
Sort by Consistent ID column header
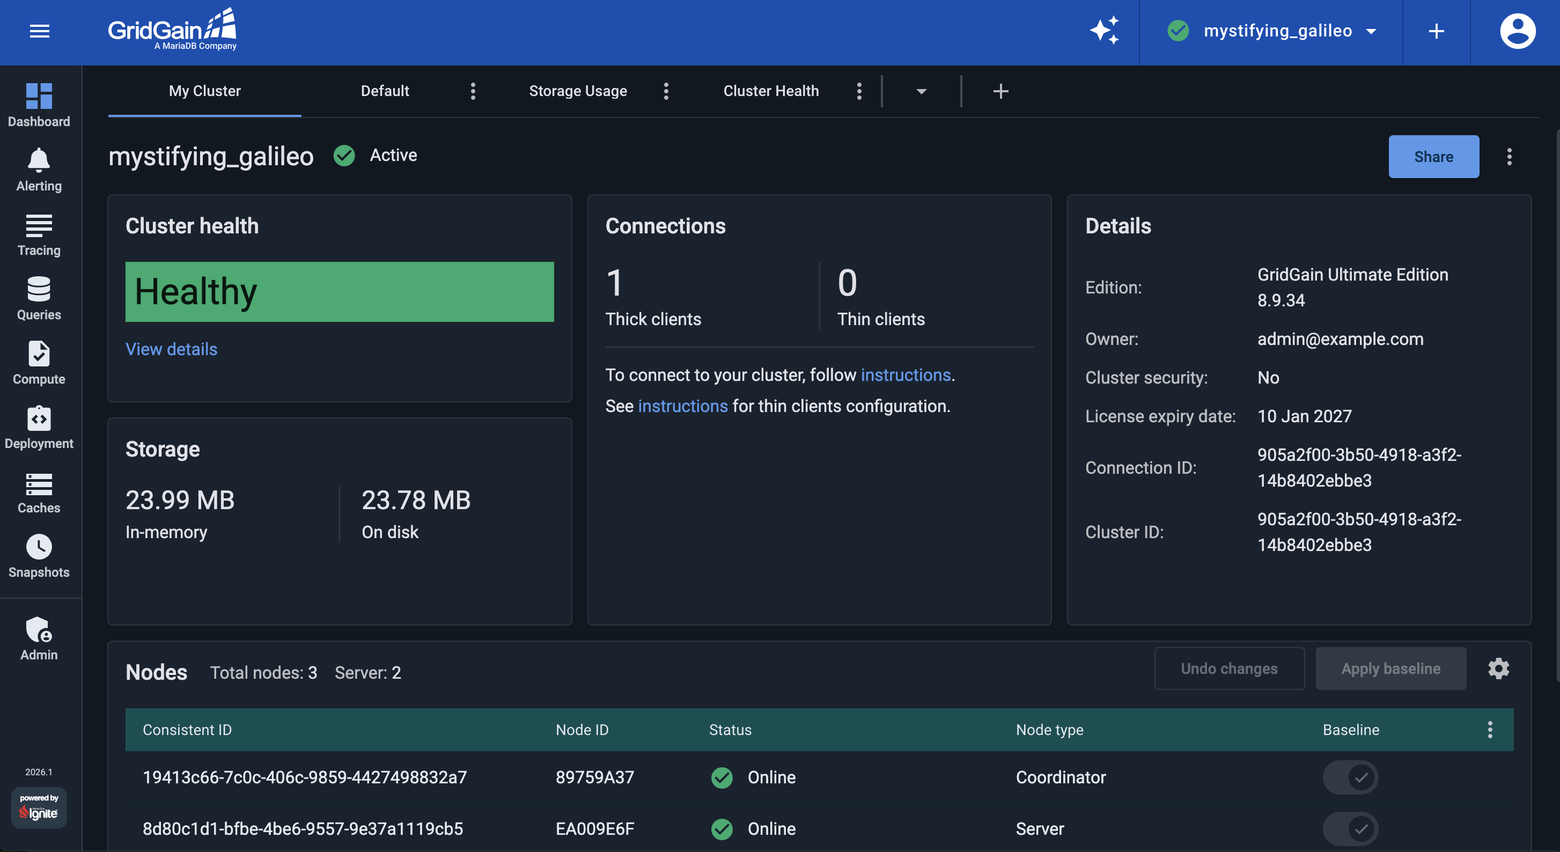click(187, 729)
